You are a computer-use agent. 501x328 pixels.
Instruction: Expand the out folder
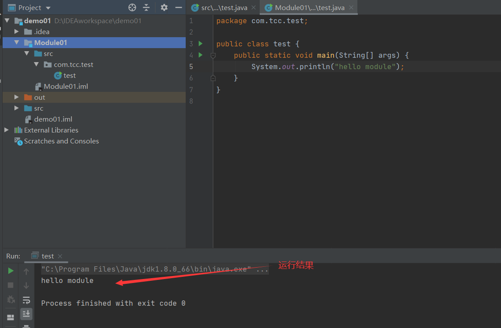pos(17,98)
